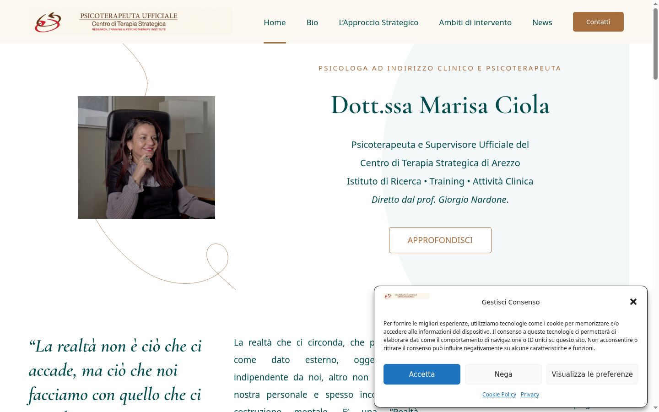Click the portrait photo of Marisa Ciola
Viewport: 659px width, 412px height.
[x=146, y=157]
